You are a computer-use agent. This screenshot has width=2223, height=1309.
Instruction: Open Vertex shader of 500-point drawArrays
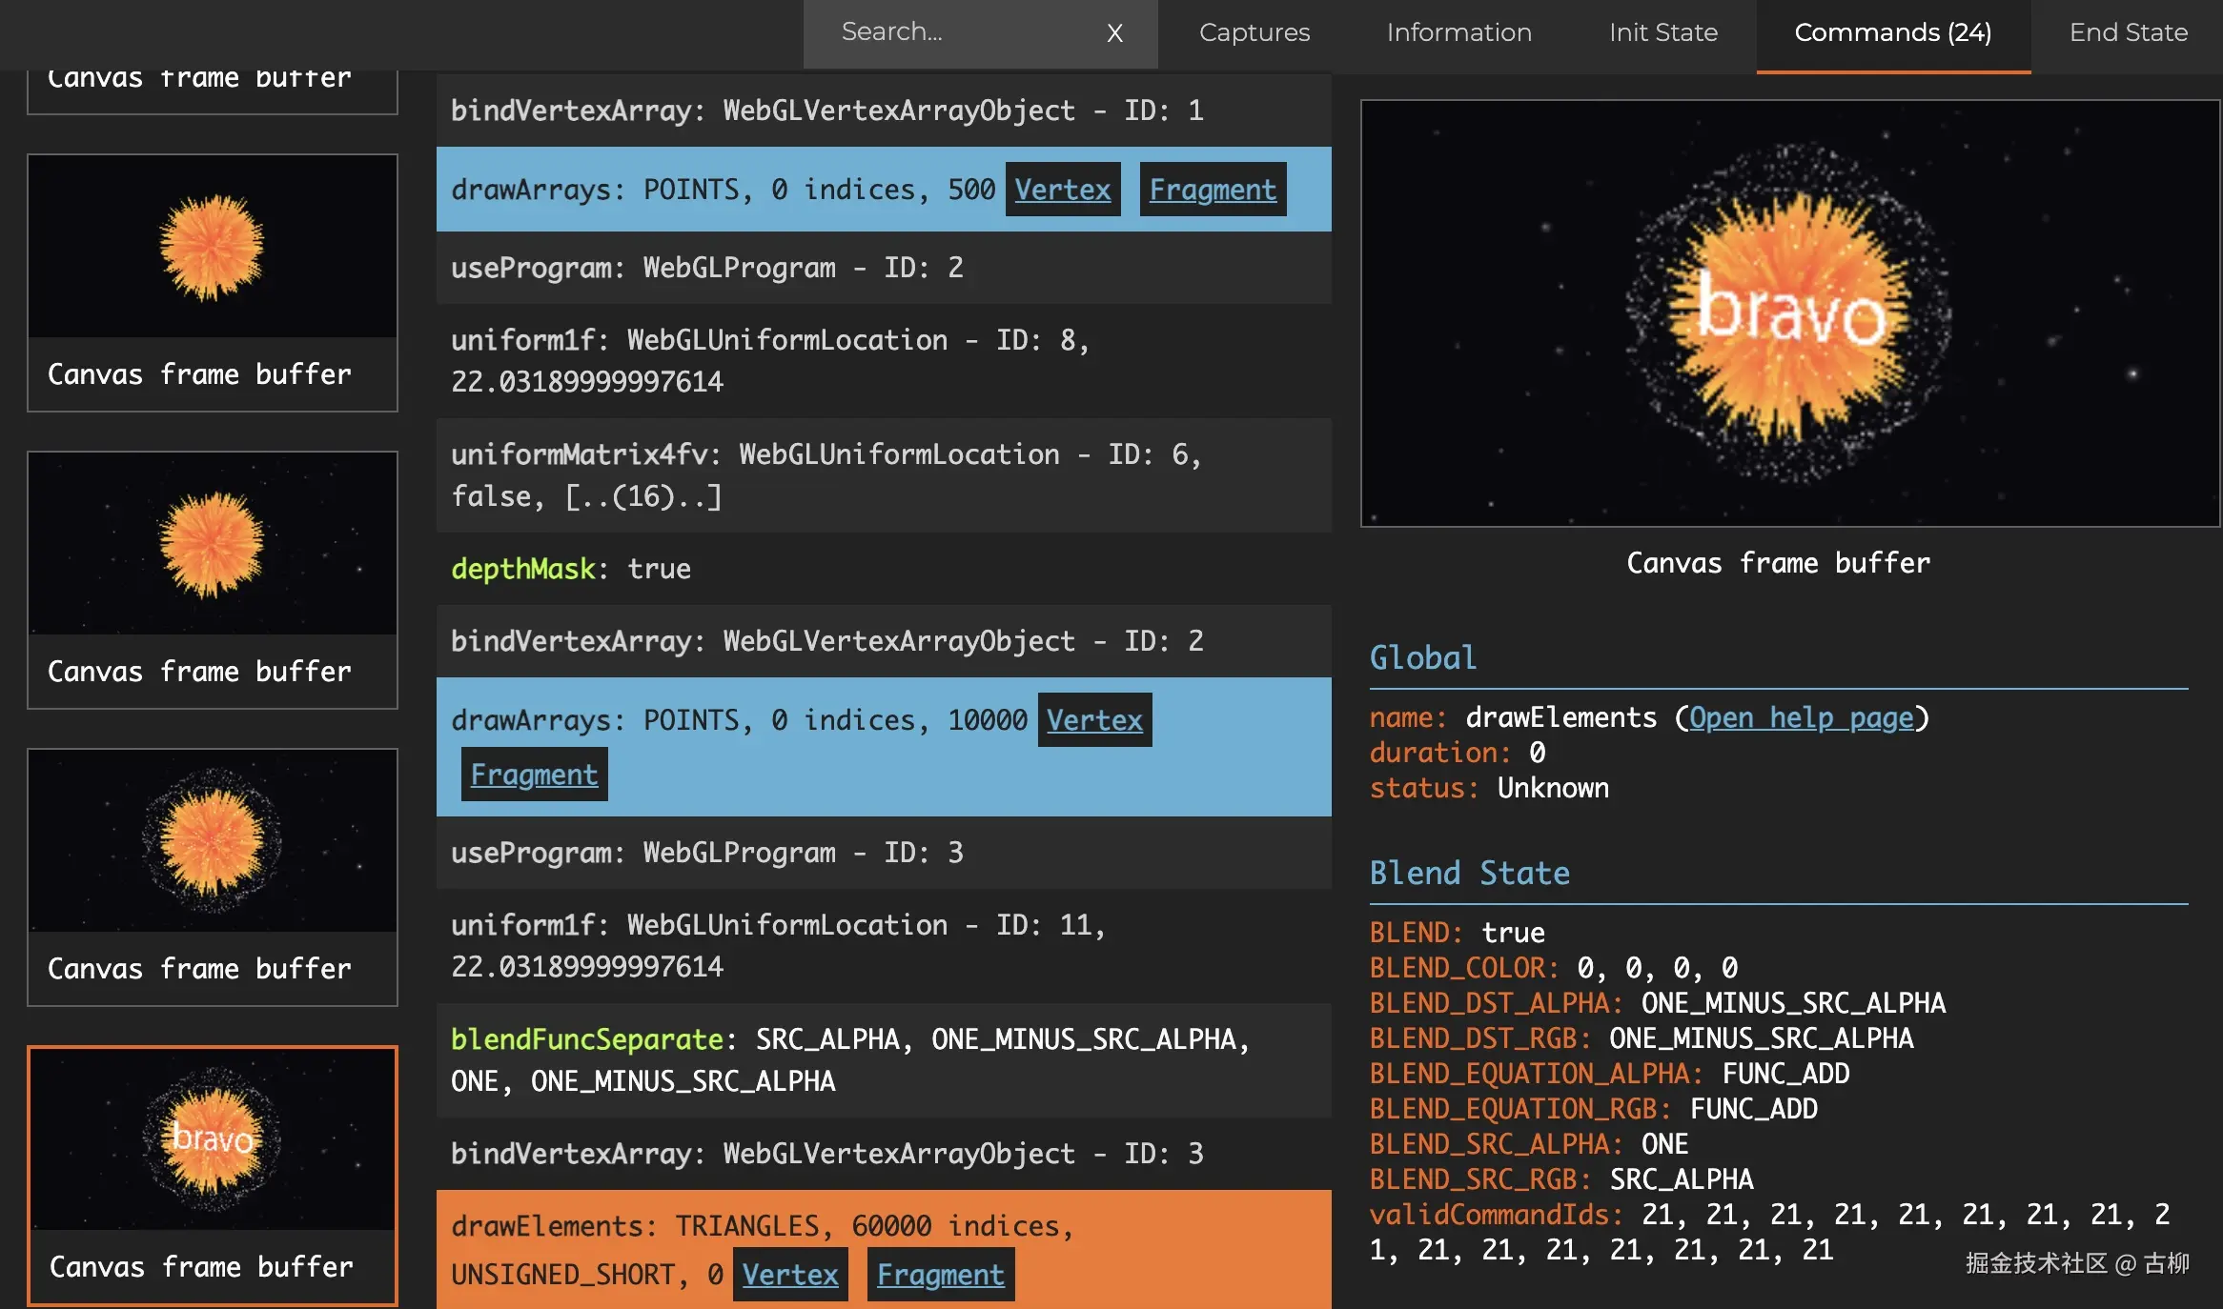[x=1062, y=190]
